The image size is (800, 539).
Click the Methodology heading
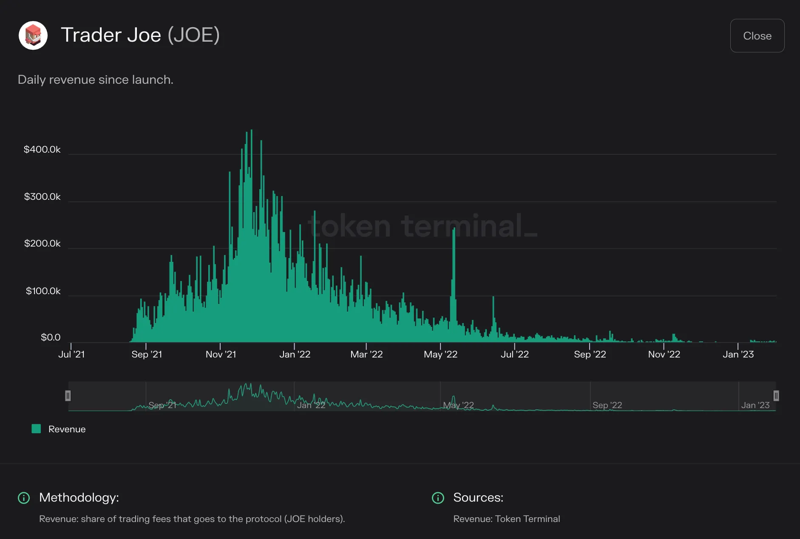click(79, 497)
